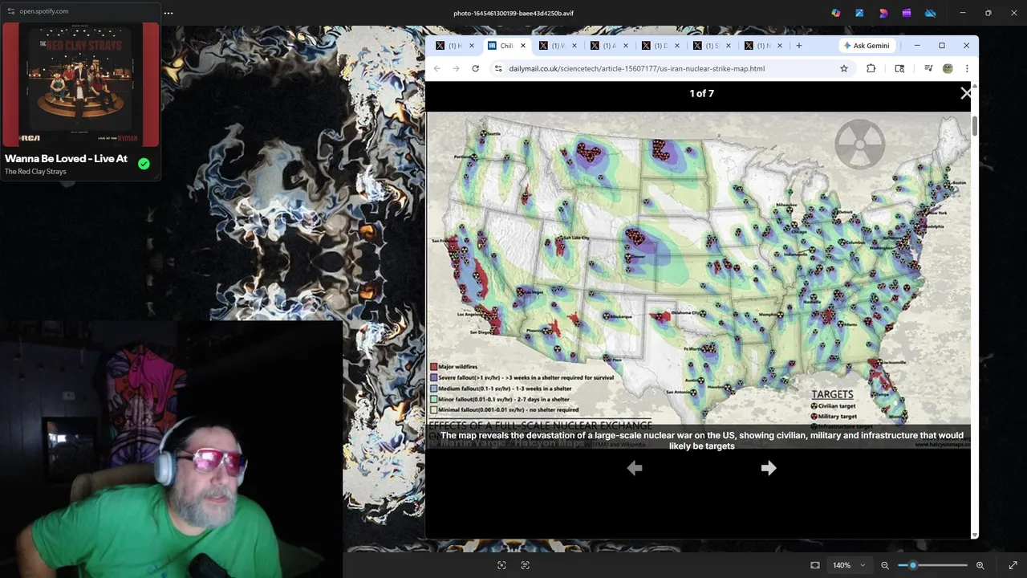The width and height of the screenshot is (1027, 578).
Task: Click the Google Lens search icon in the Chrome toolbar
Action: [899, 68]
